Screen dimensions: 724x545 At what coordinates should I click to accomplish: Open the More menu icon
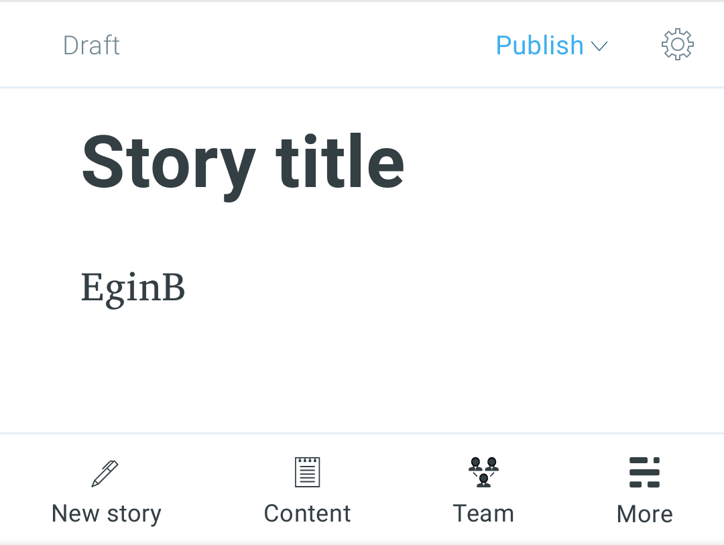[644, 472]
